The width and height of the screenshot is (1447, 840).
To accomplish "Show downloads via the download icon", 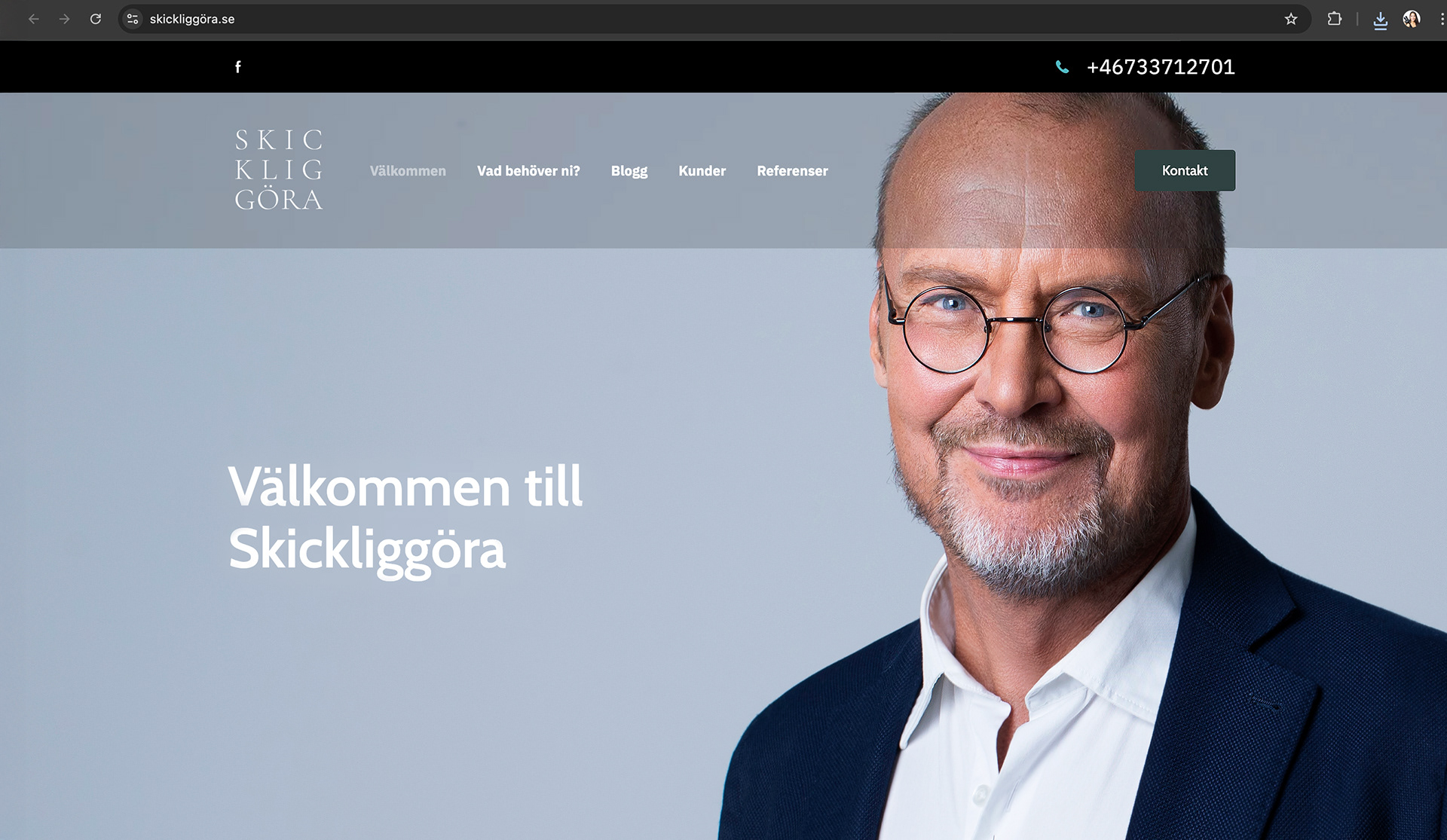I will 1380,20.
